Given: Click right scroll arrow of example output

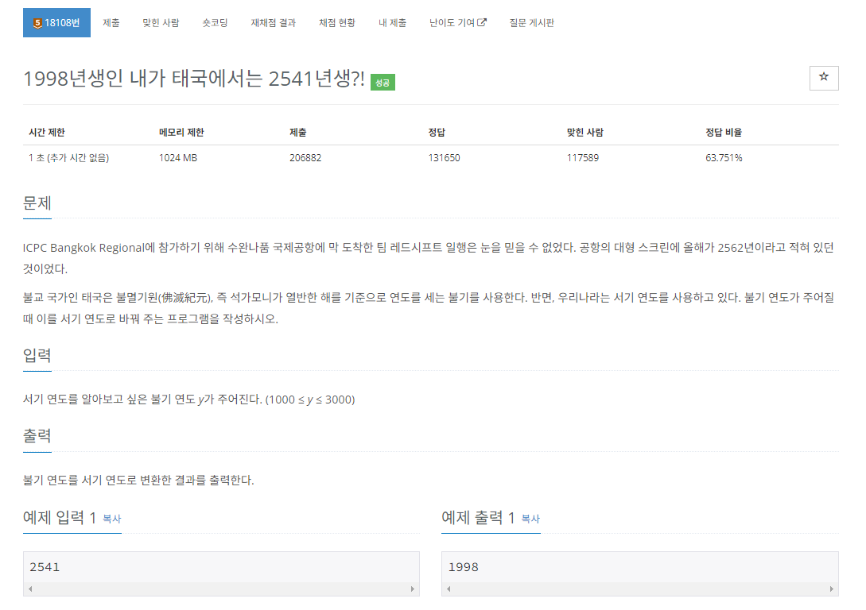Looking at the screenshot, I should [831, 589].
